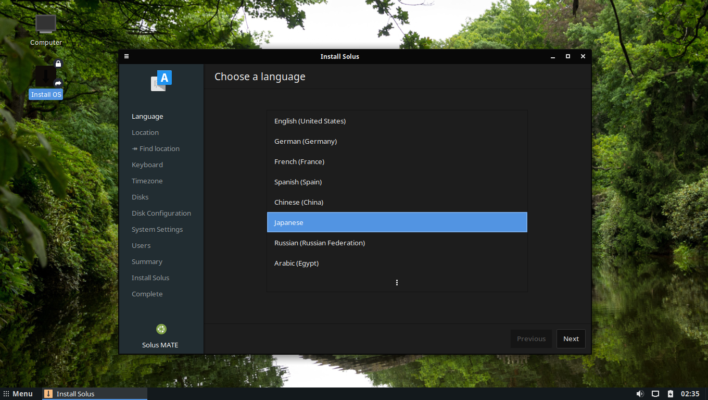Click the clock showing 02:35

(690, 394)
